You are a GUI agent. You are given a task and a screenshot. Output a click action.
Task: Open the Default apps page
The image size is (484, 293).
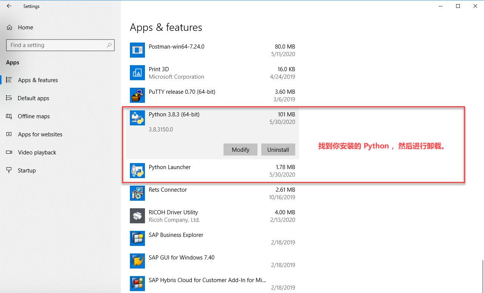pos(60,98)
